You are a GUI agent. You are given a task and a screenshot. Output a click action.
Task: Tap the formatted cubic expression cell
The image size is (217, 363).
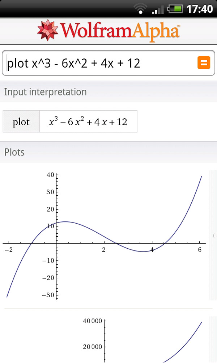coord(88,122)
